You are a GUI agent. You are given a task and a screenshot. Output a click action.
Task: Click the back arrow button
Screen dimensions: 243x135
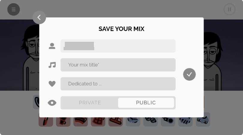click(x=39, y=18)
